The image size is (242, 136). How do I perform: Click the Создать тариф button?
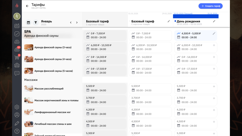pos(210,6)
